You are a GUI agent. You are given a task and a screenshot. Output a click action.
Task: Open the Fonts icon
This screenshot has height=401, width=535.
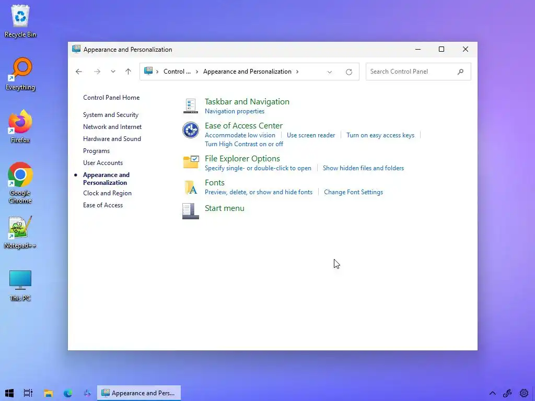[191, 187]
